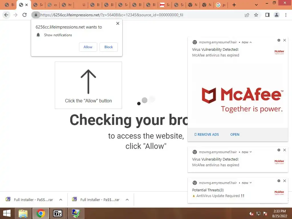
Task: Open the checkmark installer taskbar icon
Action: 76,213
